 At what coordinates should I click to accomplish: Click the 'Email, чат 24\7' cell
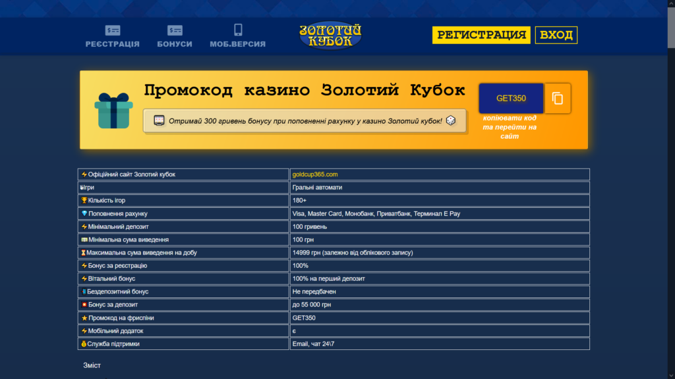440,343
